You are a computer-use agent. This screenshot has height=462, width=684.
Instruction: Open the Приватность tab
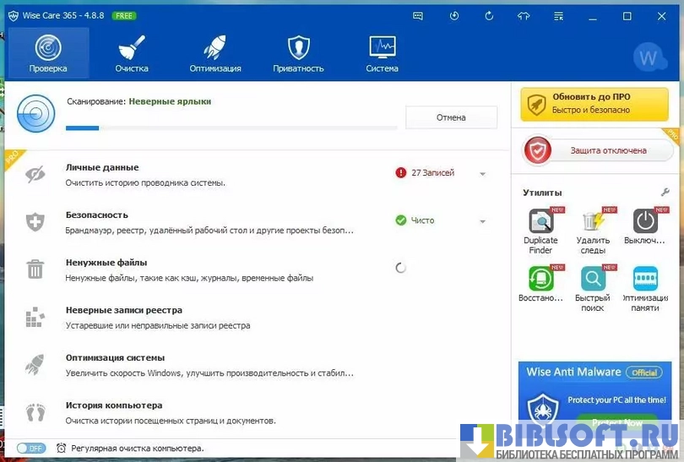pos(298,53)
